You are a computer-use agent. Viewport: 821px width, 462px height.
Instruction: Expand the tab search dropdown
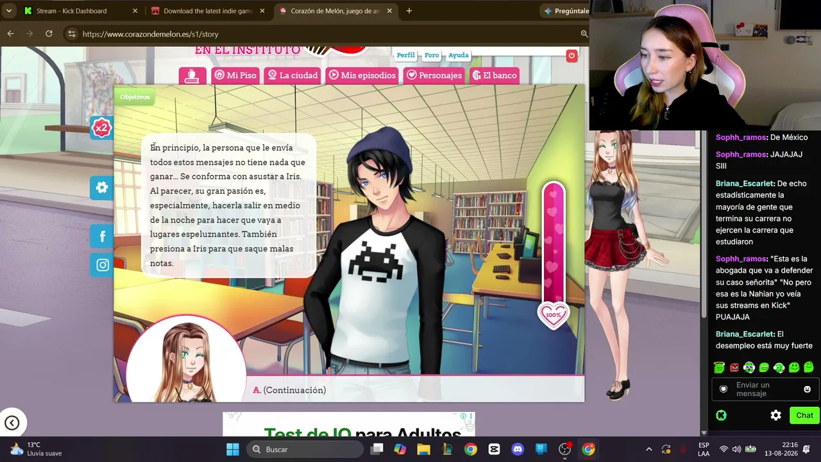[x=8, y=11]
